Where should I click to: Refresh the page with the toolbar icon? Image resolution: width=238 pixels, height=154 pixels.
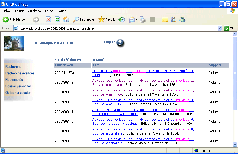click(57, 19)
